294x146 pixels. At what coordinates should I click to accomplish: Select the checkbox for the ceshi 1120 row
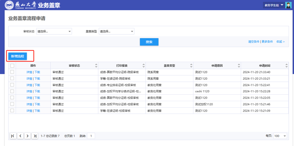coord(12,91)
